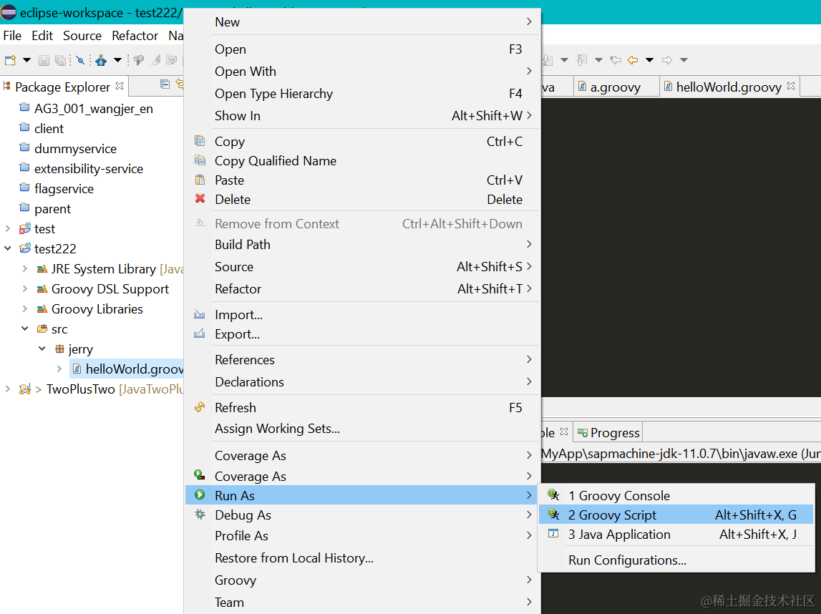Collapse the jerry package node
This screenshot has height=614, width=821.
[x=42, y=349]
